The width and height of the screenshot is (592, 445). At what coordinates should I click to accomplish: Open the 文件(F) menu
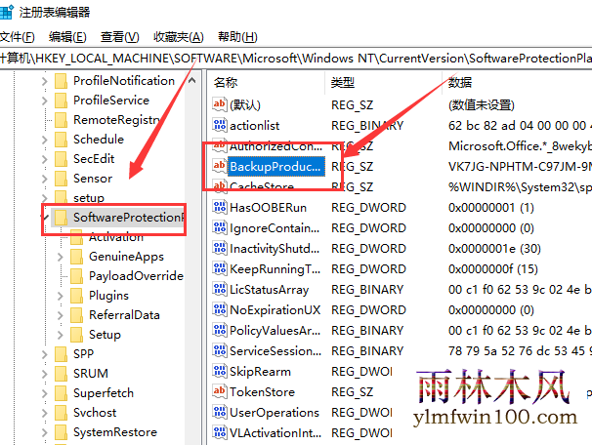pos(17,37)
